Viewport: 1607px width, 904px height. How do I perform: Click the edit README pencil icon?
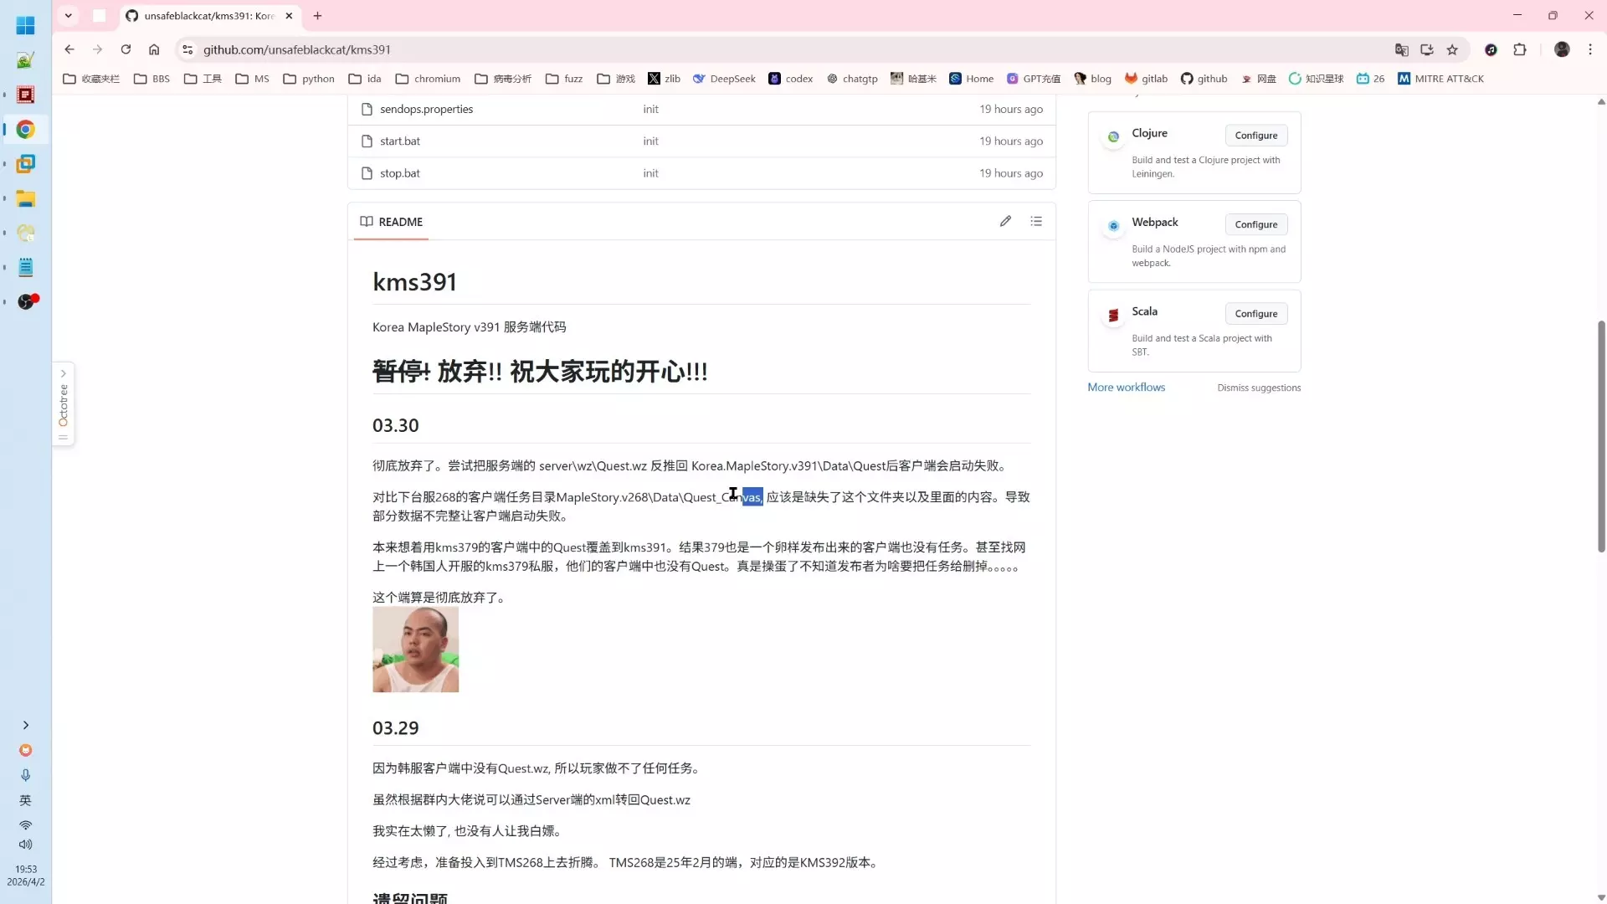1005,221
